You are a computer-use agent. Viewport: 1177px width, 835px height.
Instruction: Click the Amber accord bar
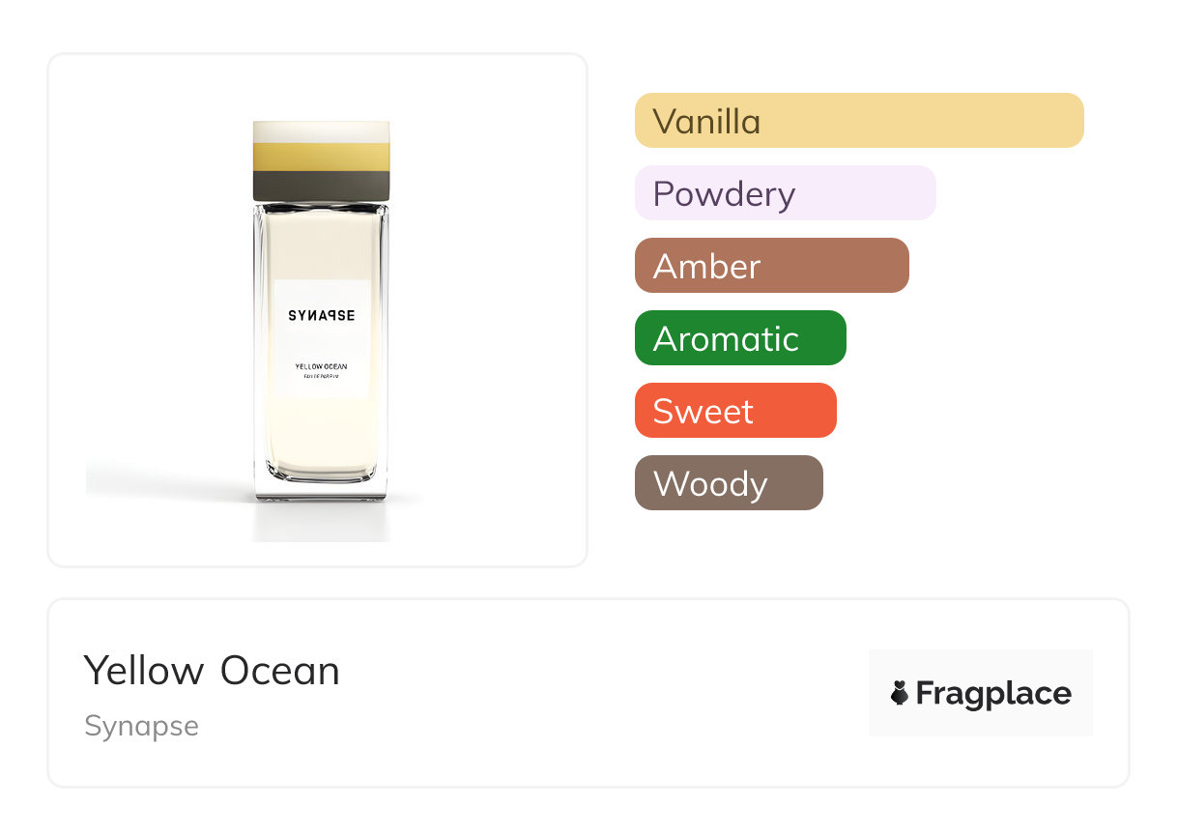pos(771,266)
